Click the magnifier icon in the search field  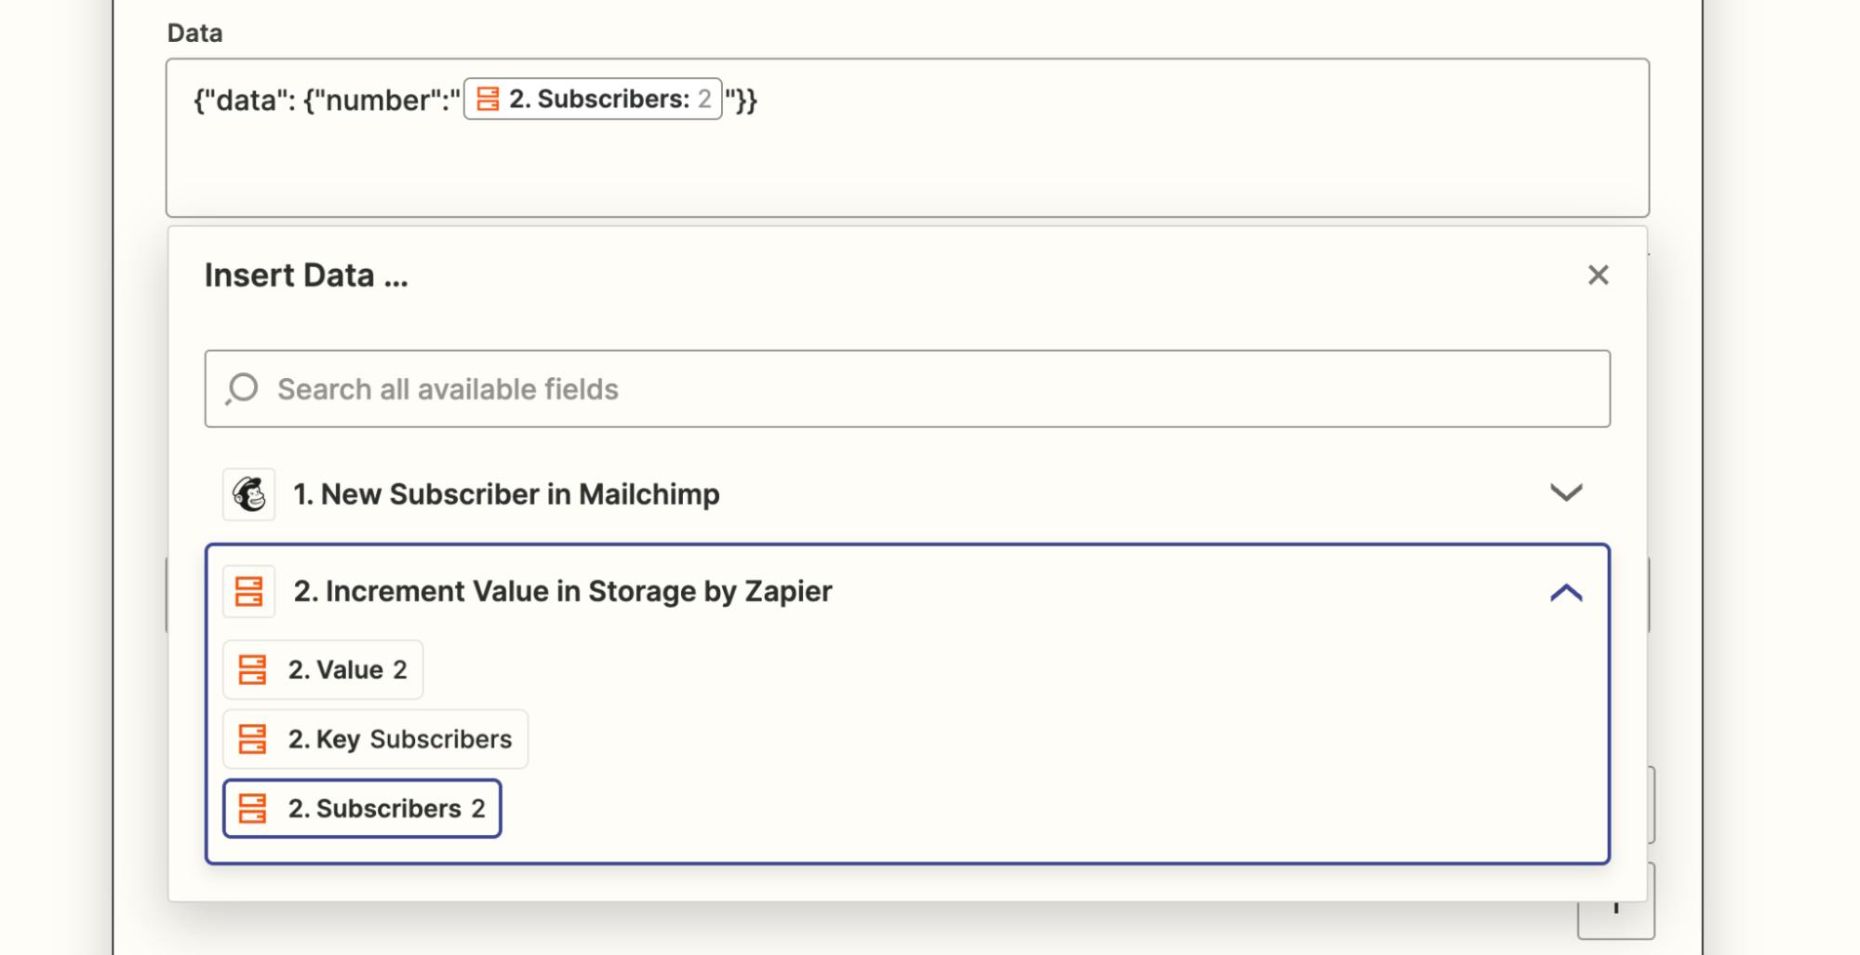click(242, 389)
